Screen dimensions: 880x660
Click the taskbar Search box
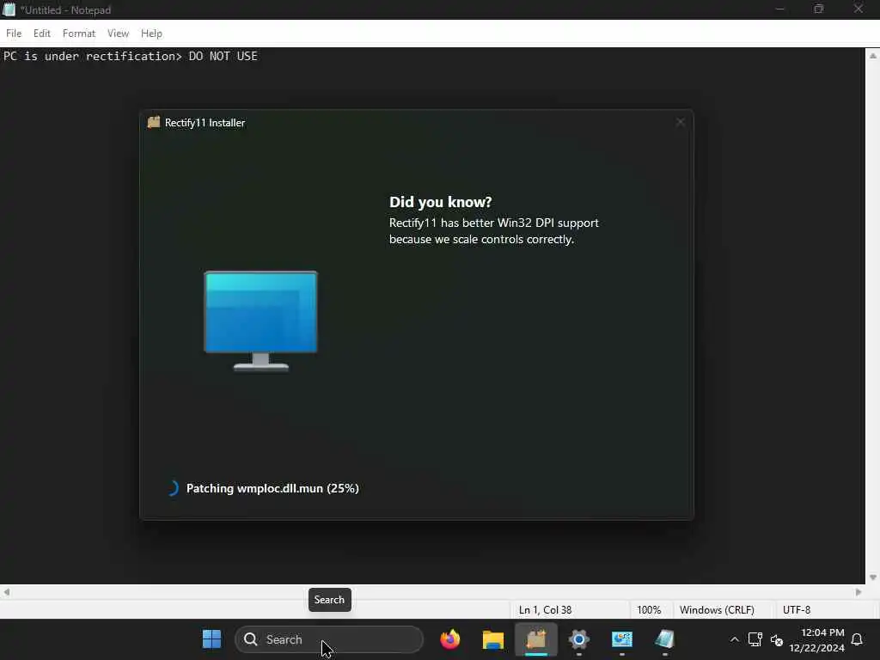coord(329,639)
